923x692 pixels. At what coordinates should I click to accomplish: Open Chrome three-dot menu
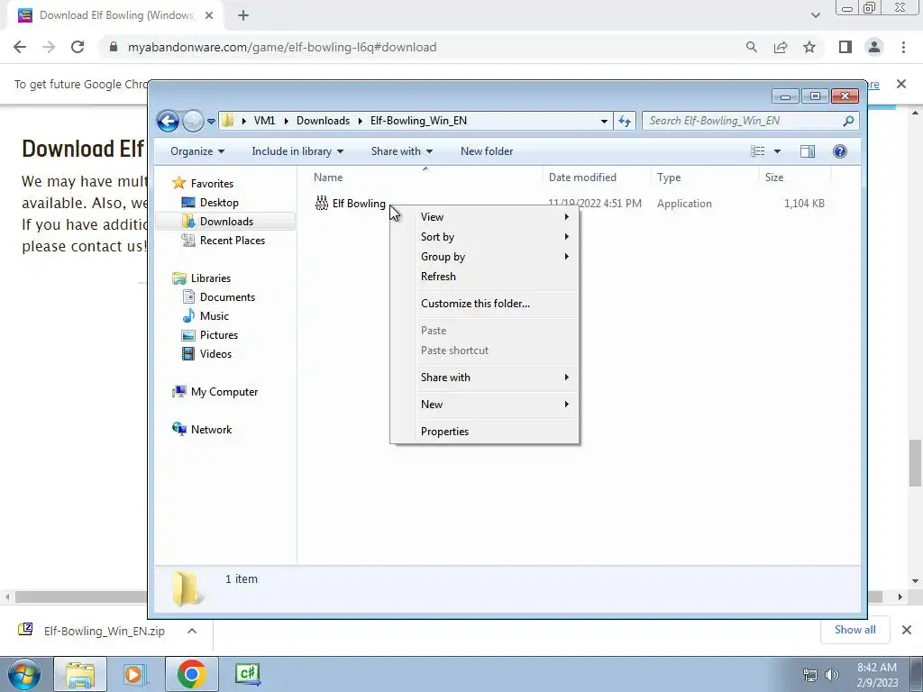click(x=903, y=47)
